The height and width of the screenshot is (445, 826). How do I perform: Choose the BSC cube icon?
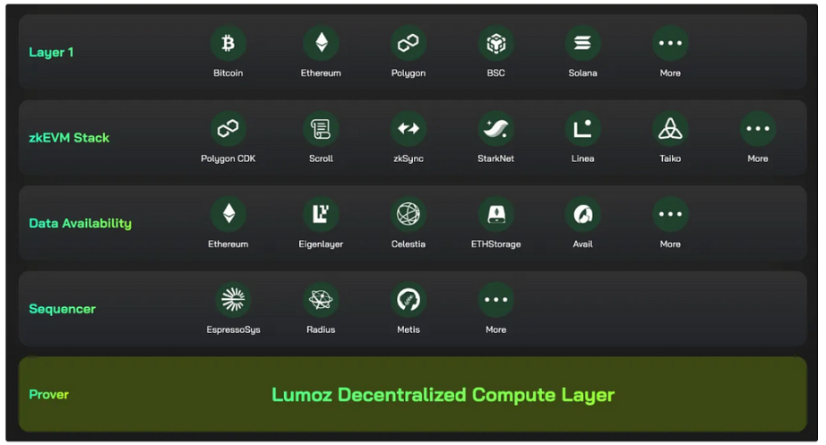pyautogui.click(x=495, y=43)
